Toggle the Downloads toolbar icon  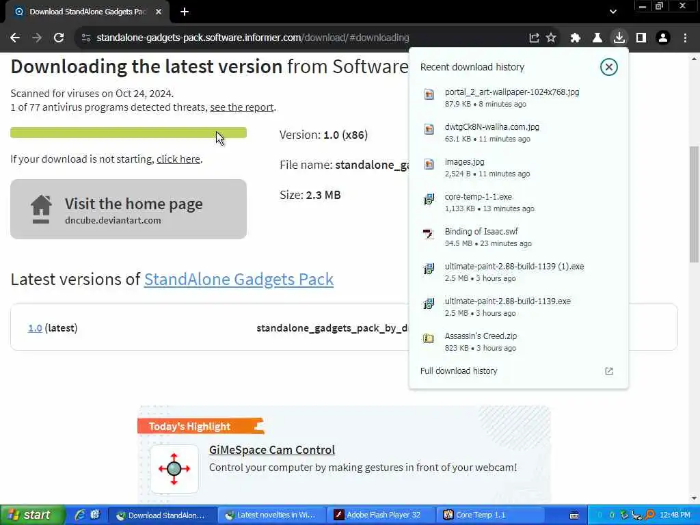point(619,38)
